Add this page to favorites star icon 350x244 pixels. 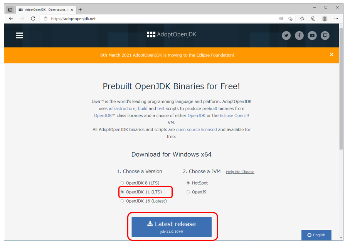(290, 19)
